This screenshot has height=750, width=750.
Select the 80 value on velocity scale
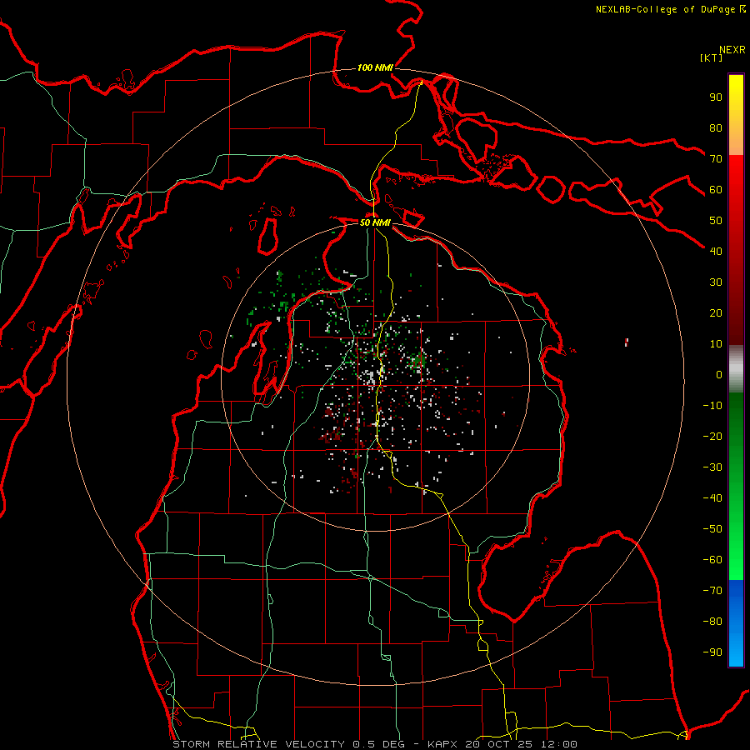click(x=716, y=128)
